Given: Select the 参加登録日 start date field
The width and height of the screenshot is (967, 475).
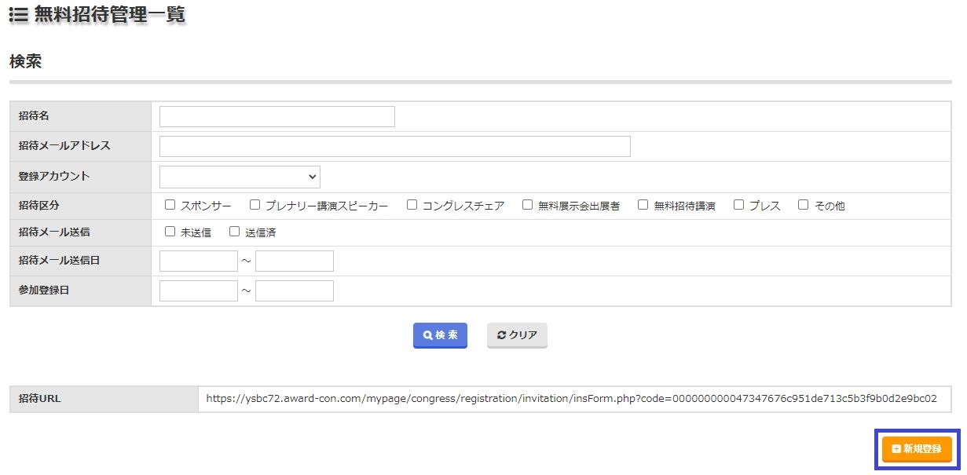Looking at the screenshot, I should coord(198,291).
